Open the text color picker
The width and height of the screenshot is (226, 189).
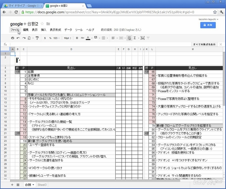click(88, 38)
